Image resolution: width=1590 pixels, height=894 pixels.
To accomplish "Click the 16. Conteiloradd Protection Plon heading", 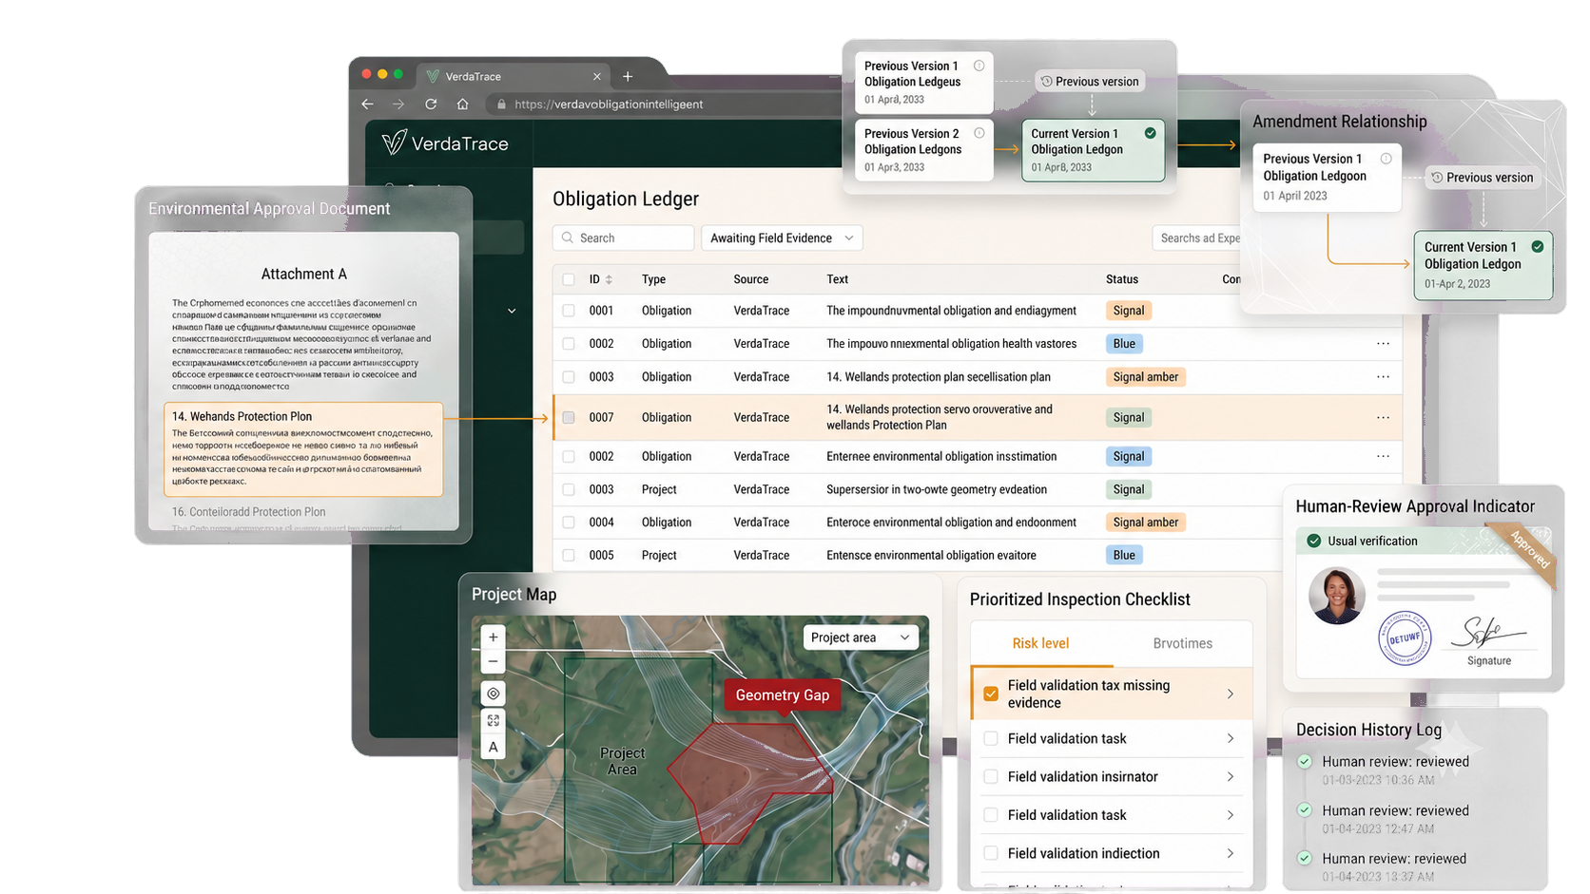I will coord(248,512).
